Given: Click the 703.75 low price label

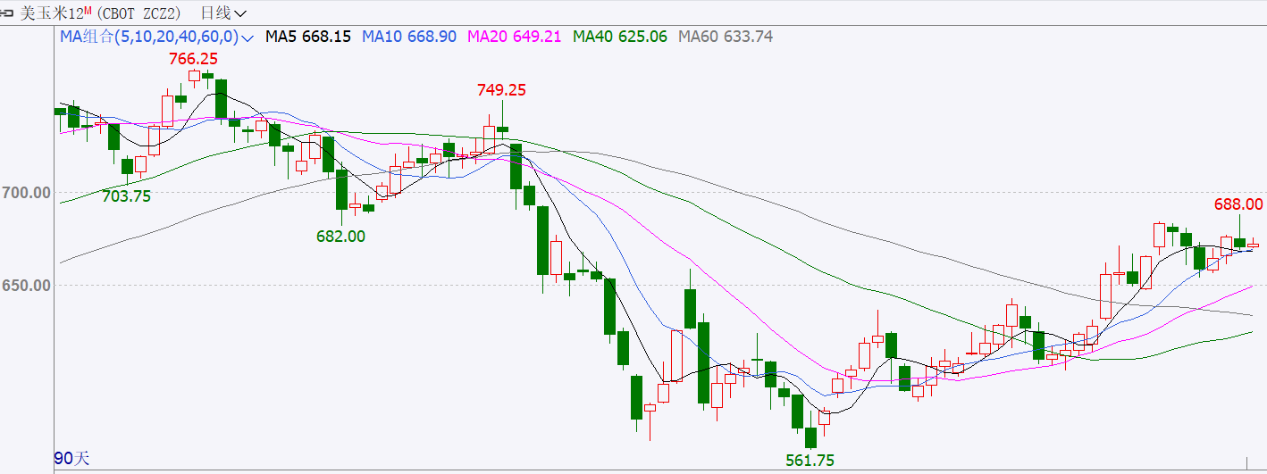Looking at the screenshot, I should click(x=127, y=196).
